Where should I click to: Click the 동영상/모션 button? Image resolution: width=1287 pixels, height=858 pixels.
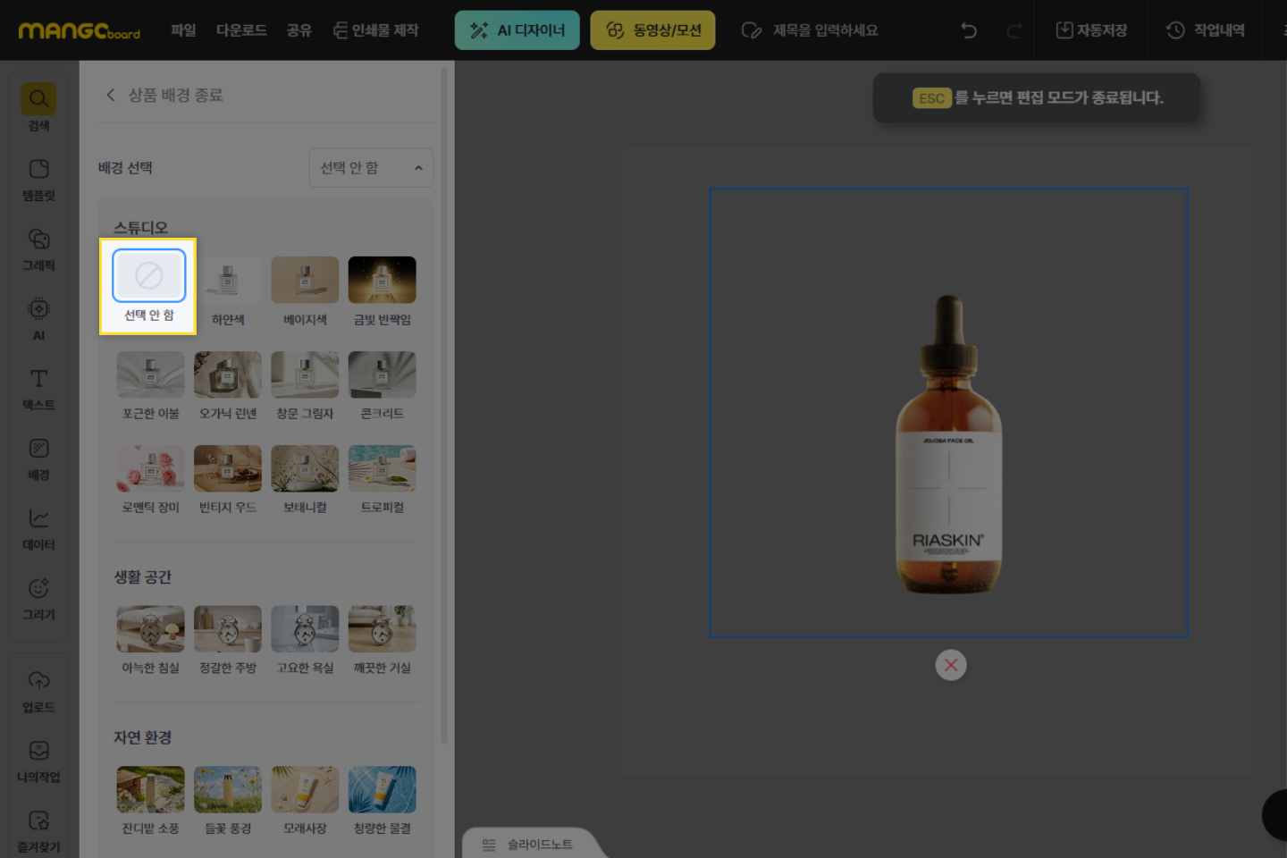click(652, 30)
